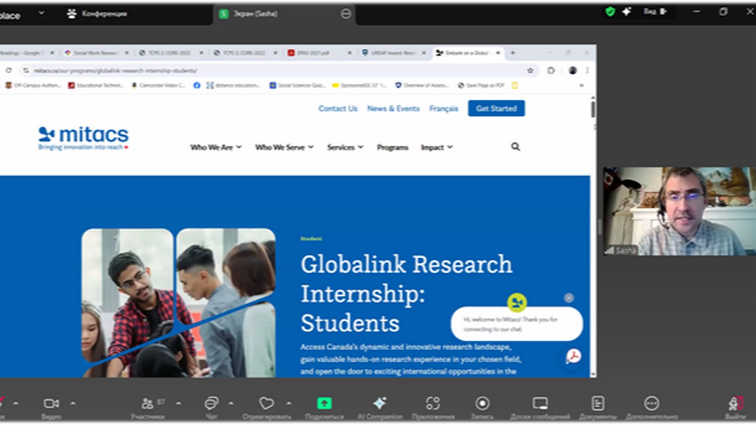Switch to the Конференция tab
The height and width of the screenshot is (425, 756).
tap(97, 14)
